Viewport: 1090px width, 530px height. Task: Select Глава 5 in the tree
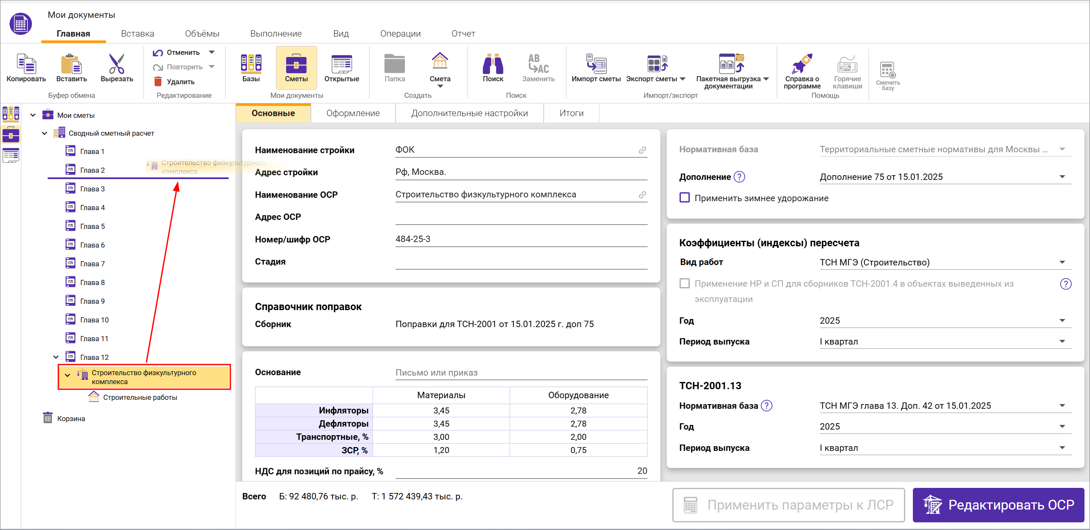point(92,226)
